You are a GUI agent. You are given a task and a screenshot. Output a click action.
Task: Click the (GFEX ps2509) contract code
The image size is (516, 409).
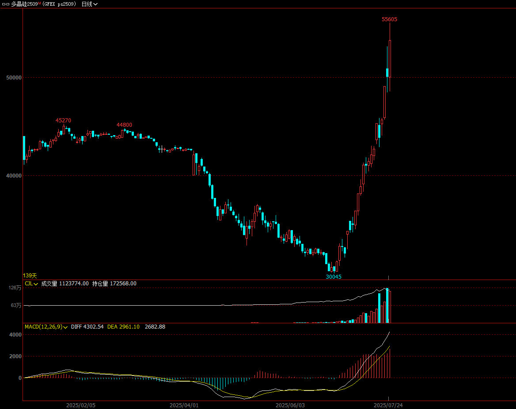tap(59, 4)
